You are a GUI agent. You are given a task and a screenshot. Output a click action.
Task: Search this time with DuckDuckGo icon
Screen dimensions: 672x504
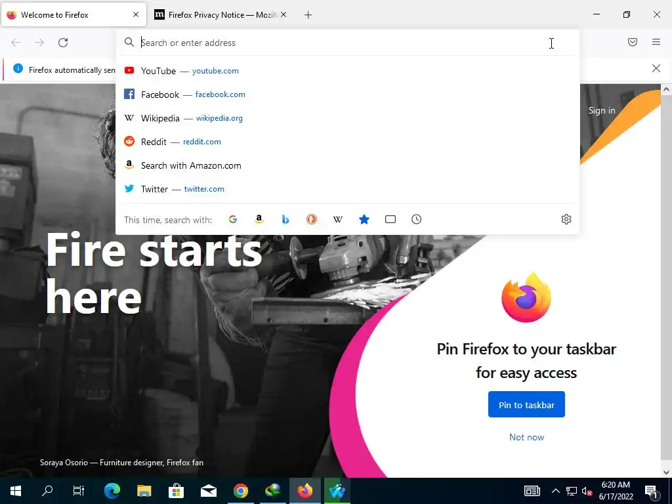tap(312, 219)
